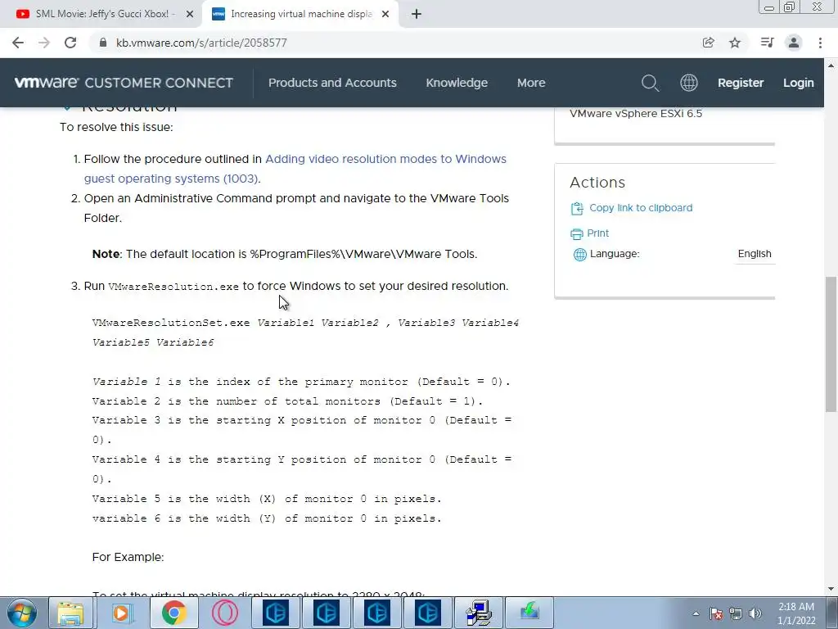Open the Language dropdown showing English
Screen dimensions: 838x629
755,254
